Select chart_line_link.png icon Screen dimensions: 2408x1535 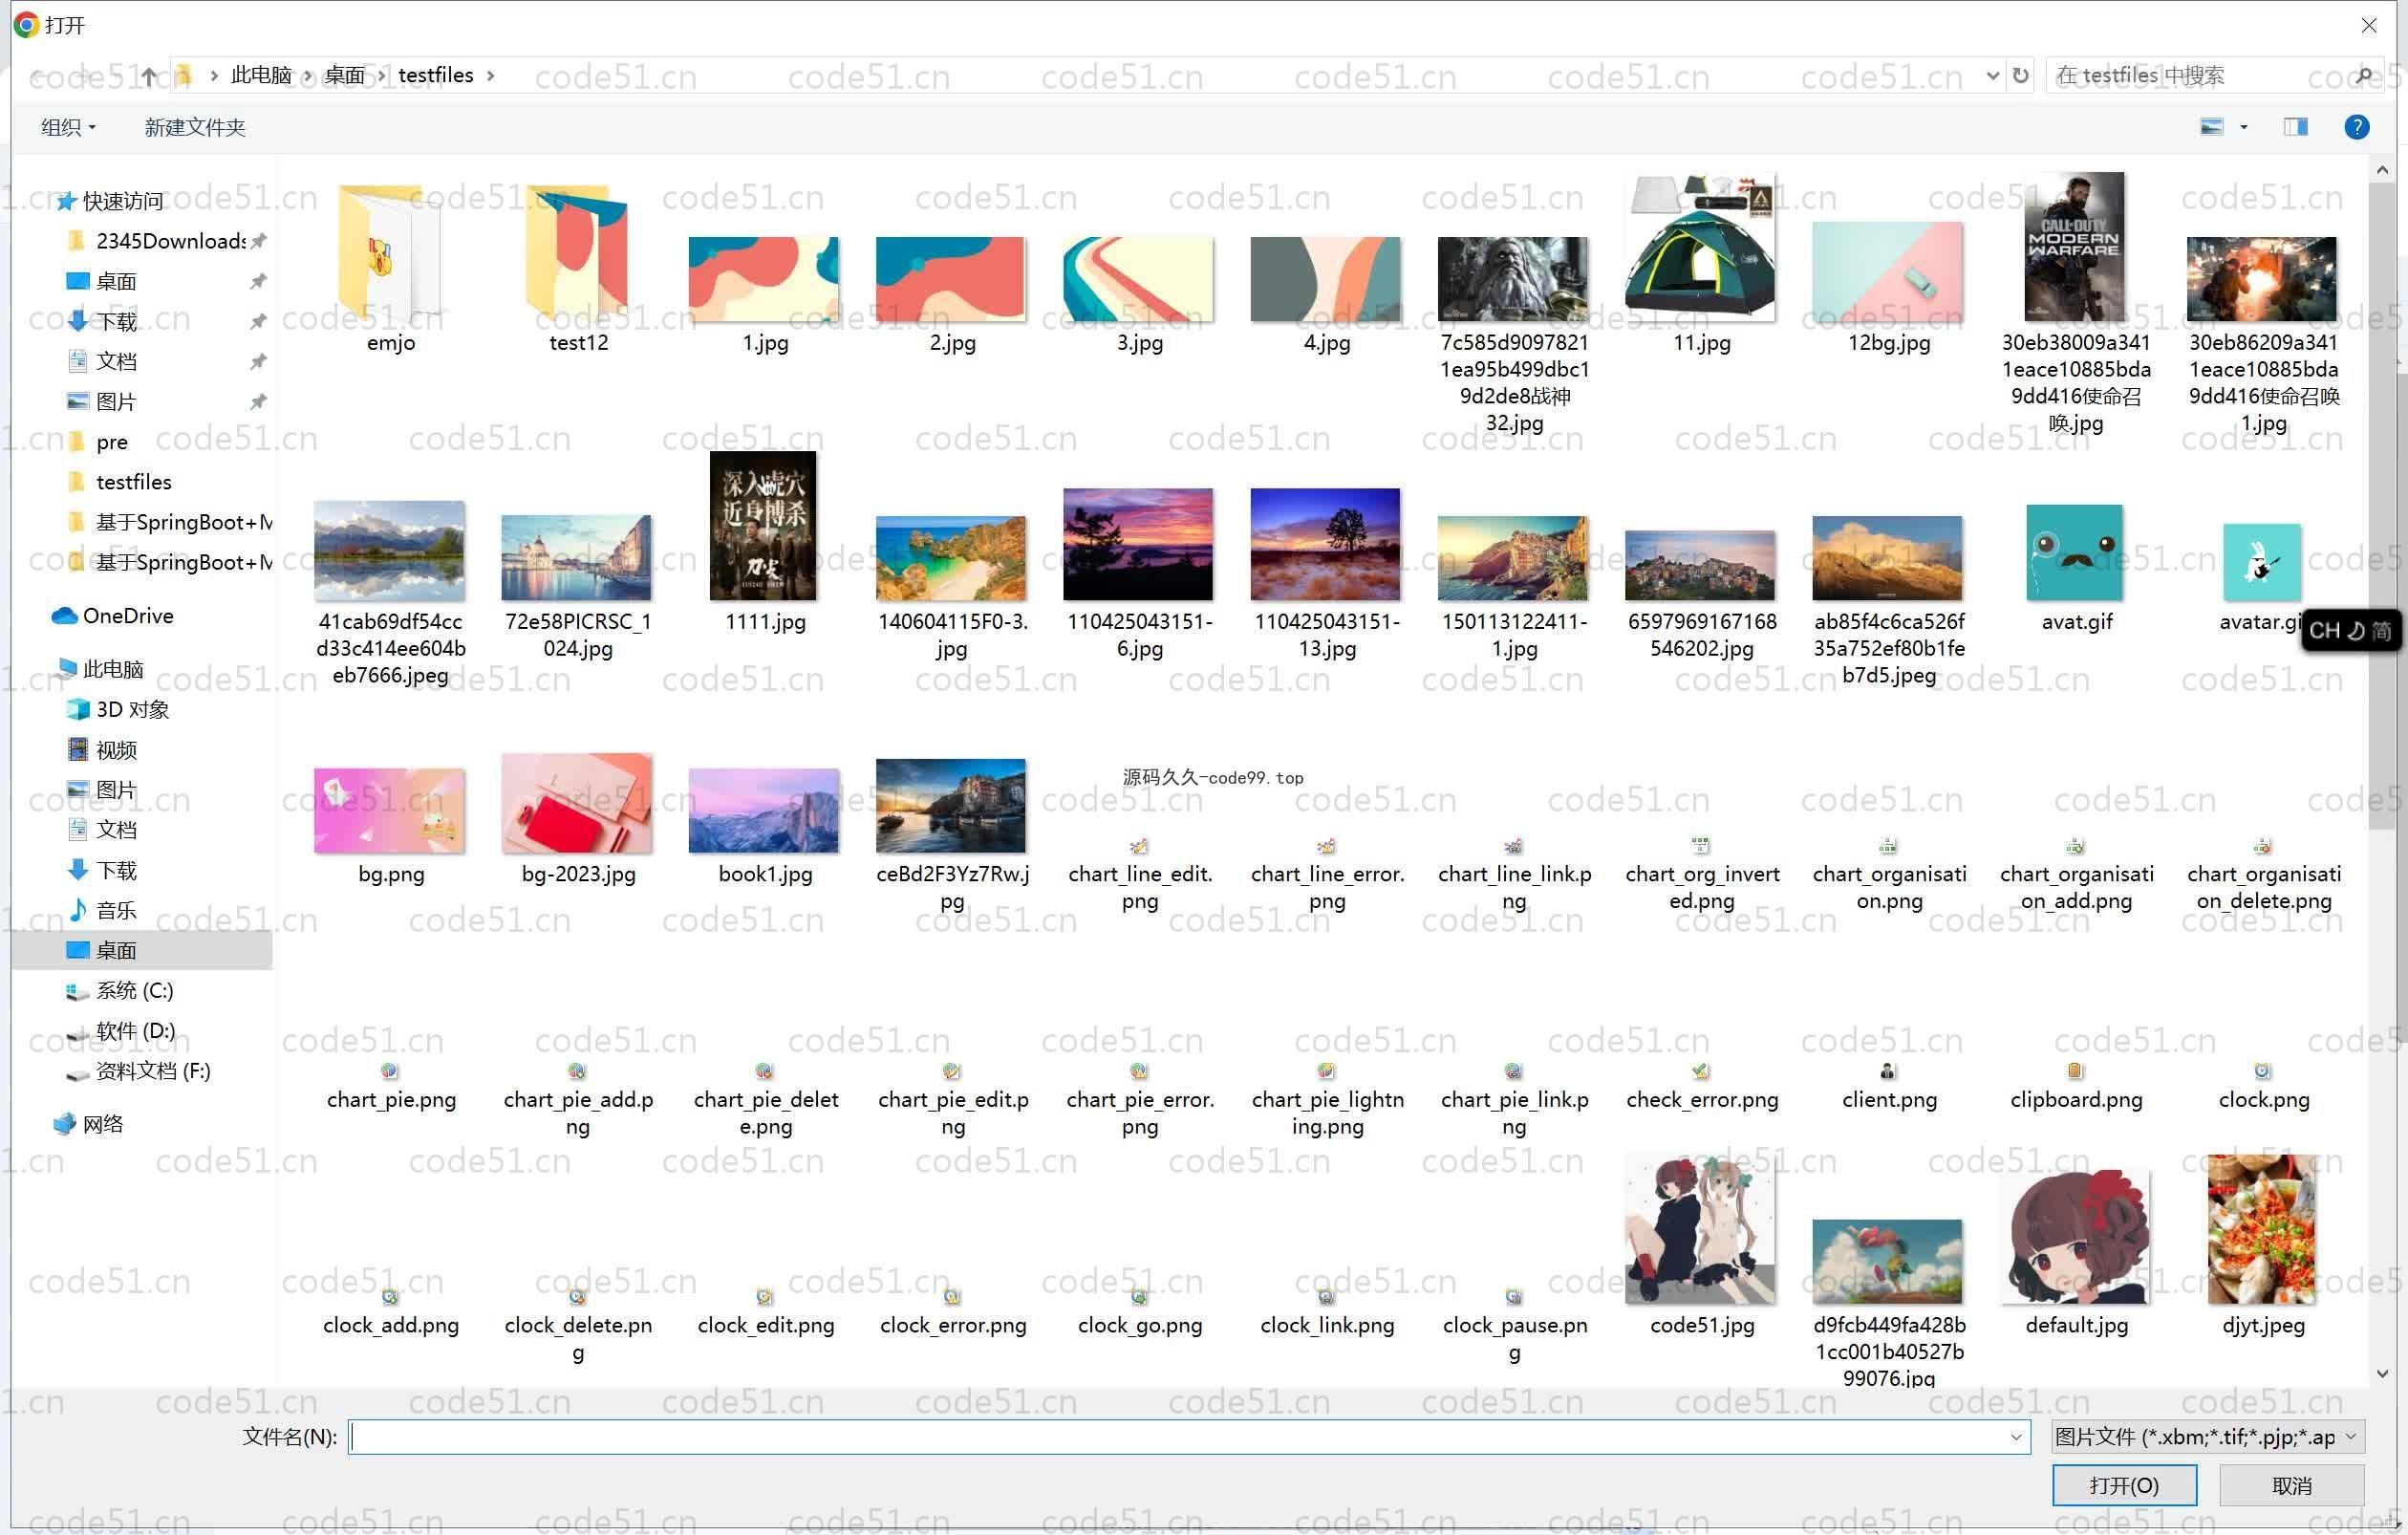pos(1514,846)
